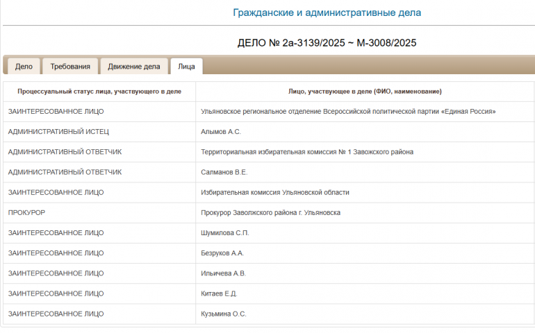
Task: Click the Лицо, участвующее в деле column header
Action: pos(365,92)
